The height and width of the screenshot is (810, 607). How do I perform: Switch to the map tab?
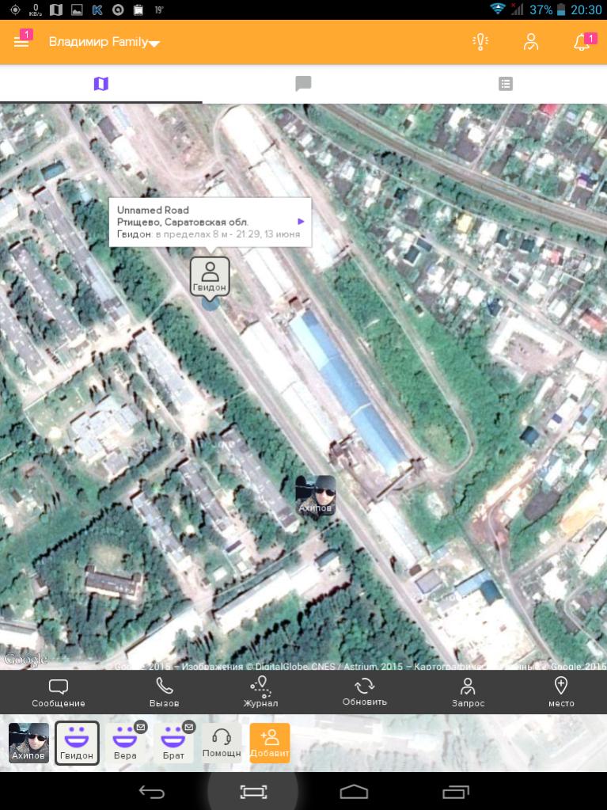pyautogui.click(x=101, y=83)
